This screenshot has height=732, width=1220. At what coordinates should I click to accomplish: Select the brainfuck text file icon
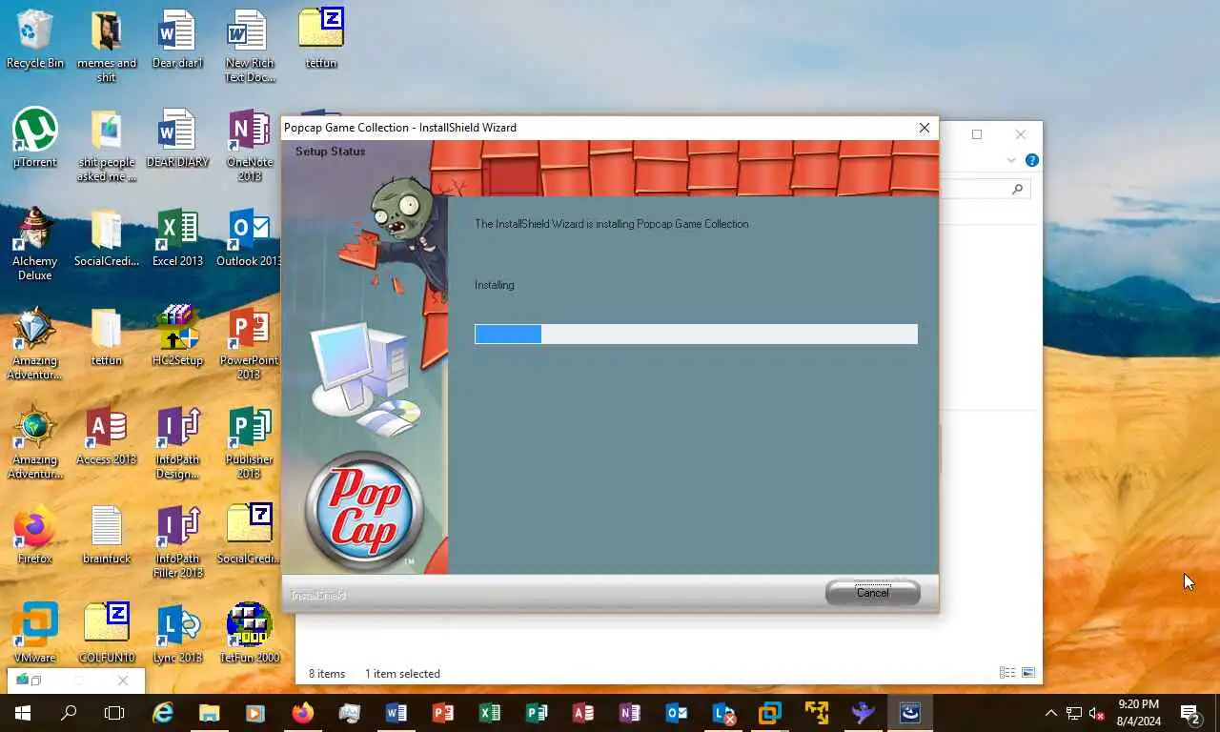107,535
